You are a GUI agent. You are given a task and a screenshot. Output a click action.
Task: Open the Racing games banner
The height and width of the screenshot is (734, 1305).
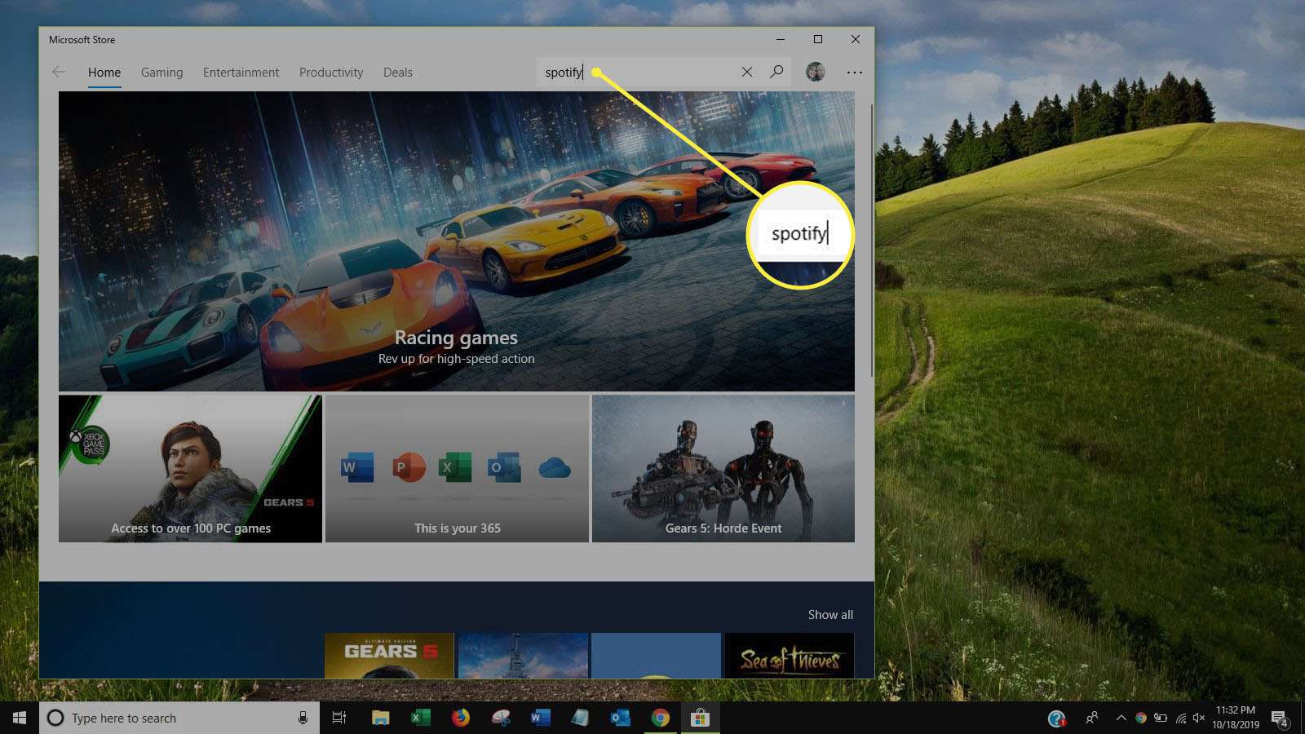coord(457,241)
